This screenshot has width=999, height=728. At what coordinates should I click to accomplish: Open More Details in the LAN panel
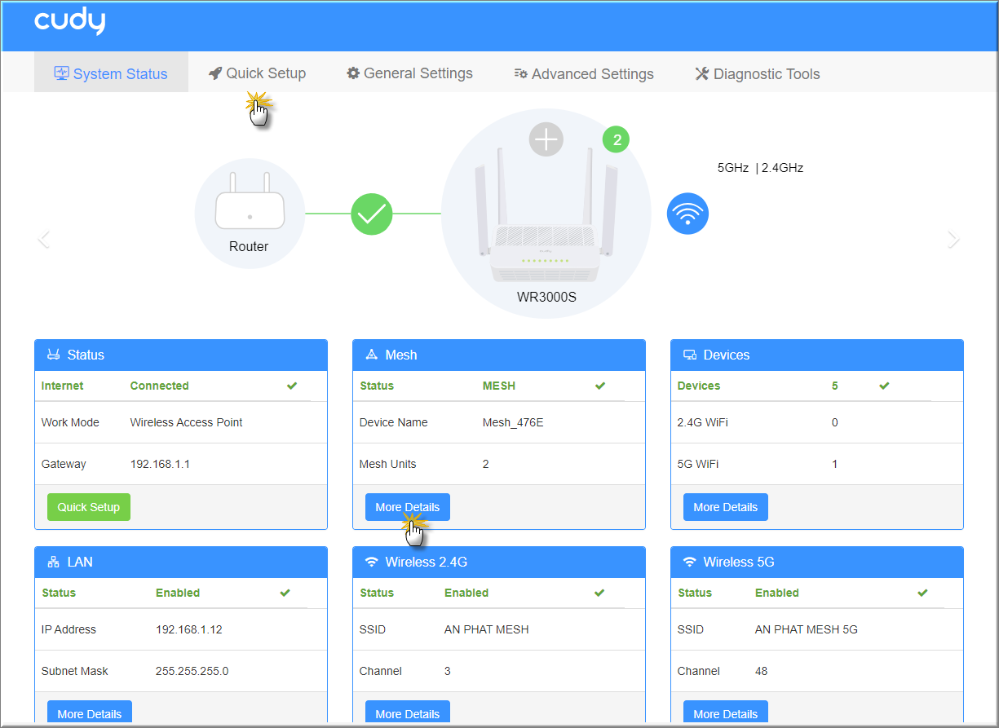coord(90,713)
